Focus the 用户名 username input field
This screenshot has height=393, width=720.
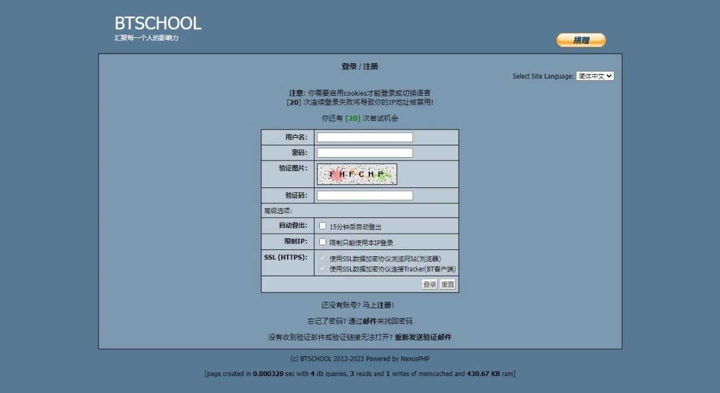365,137
